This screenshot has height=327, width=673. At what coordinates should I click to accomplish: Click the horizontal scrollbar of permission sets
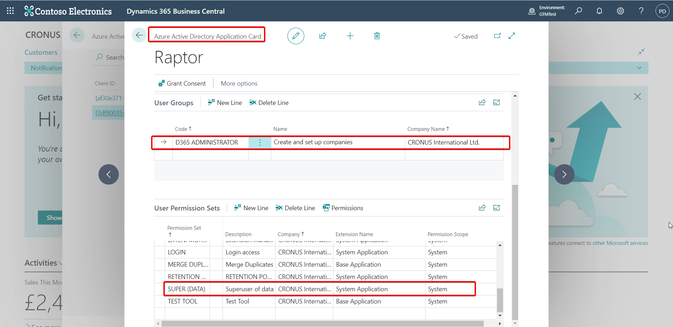point(322,323)
